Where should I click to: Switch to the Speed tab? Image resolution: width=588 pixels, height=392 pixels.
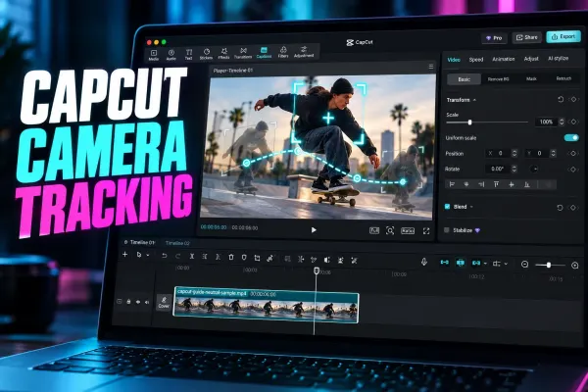(476, 59)
